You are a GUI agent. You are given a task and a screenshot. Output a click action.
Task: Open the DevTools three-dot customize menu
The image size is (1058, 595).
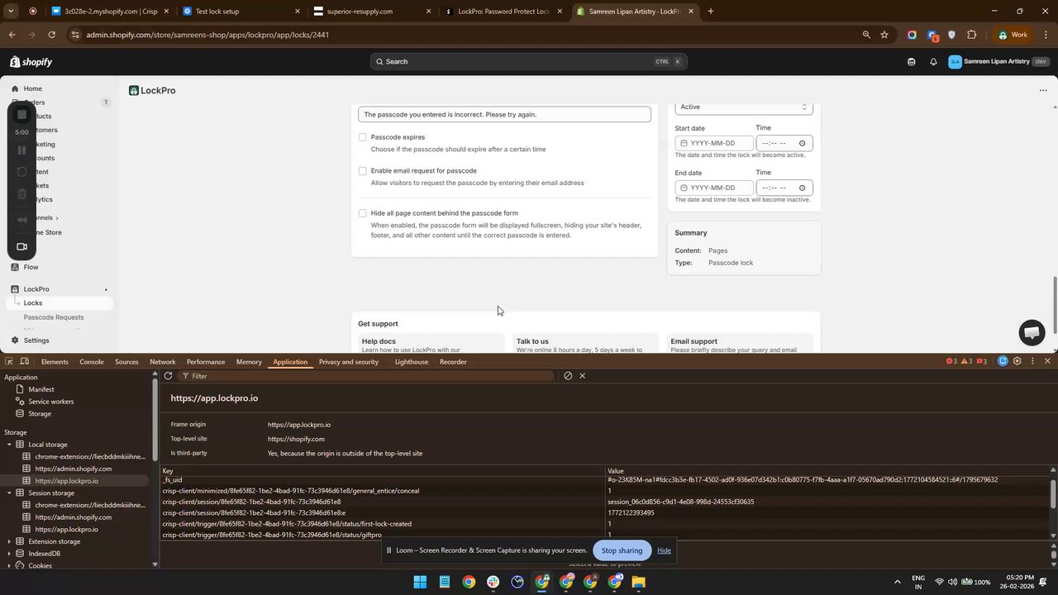point(1032,362)
